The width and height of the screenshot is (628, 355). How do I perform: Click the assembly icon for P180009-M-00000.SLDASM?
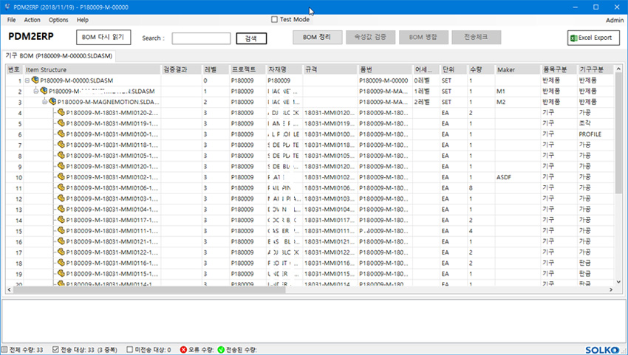coord(35,80)
